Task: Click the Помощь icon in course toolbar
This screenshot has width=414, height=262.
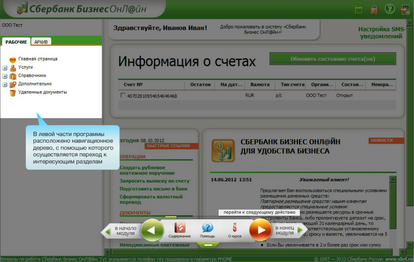Action: point(207,228)
